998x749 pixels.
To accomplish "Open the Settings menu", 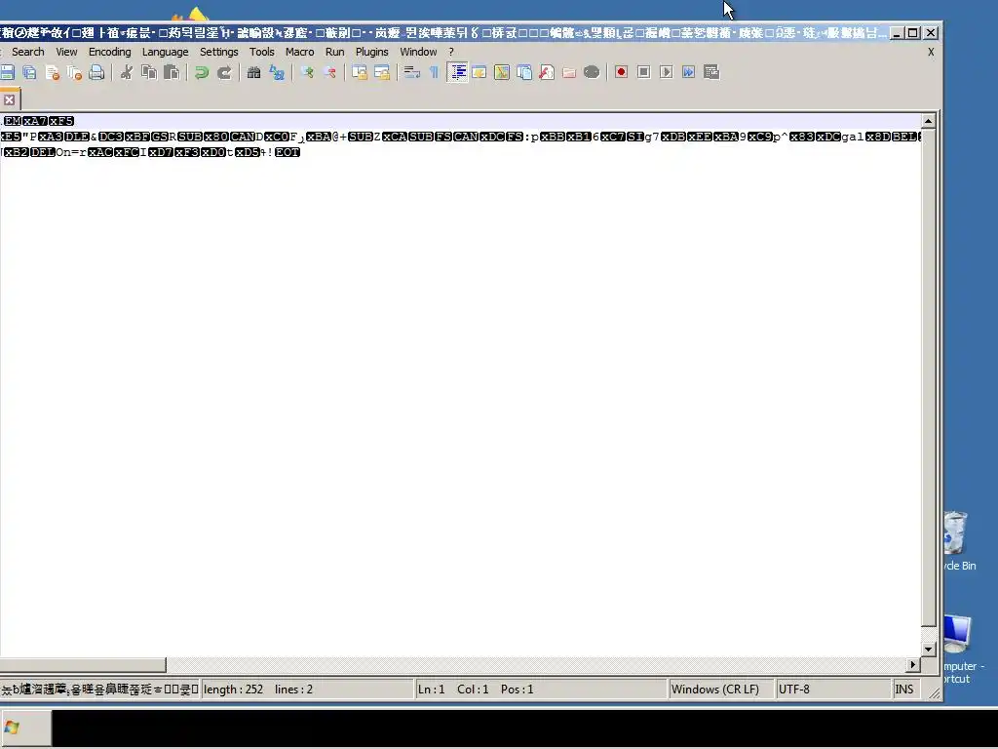I will pyautogui.click(x=219, y=52).
